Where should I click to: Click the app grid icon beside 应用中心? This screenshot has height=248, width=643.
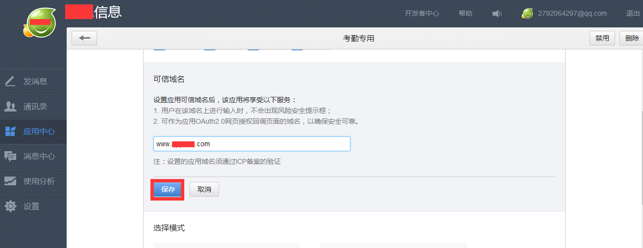(x=10, y=131)
